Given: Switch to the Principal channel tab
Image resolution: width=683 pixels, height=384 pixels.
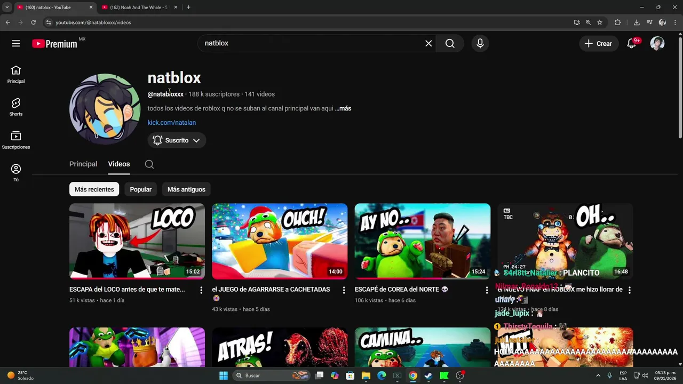Looking at the screenshot, I should [83, 164].
